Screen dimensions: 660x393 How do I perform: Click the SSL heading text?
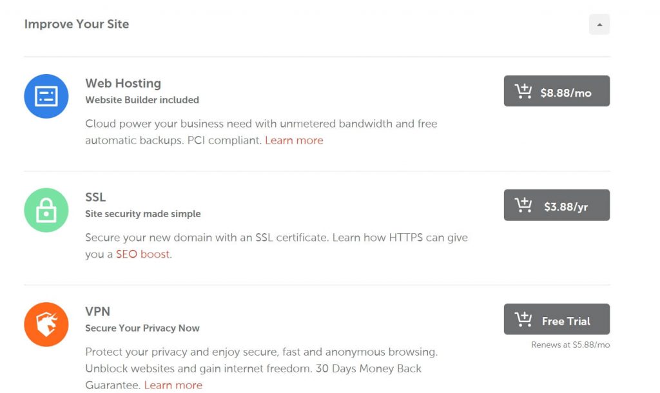(95, 197)
